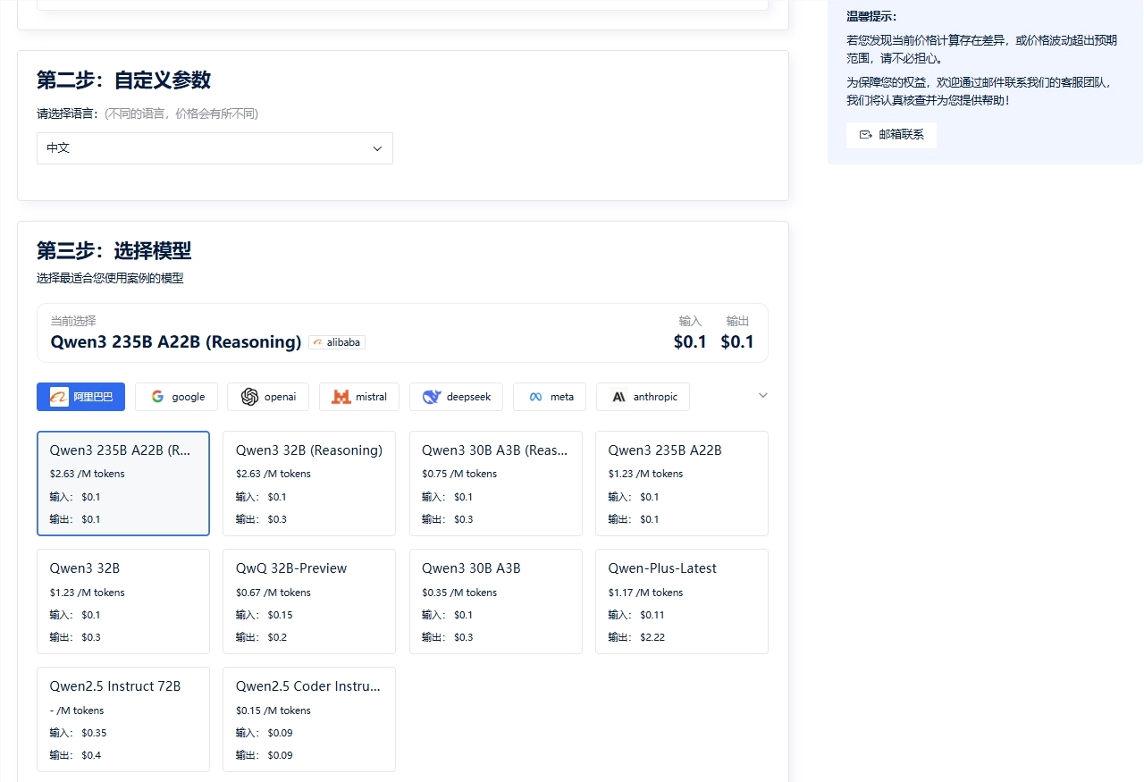1144x782 pixels.
Task: Switch to the google provider tab
Action: click(x=176, y=397)
